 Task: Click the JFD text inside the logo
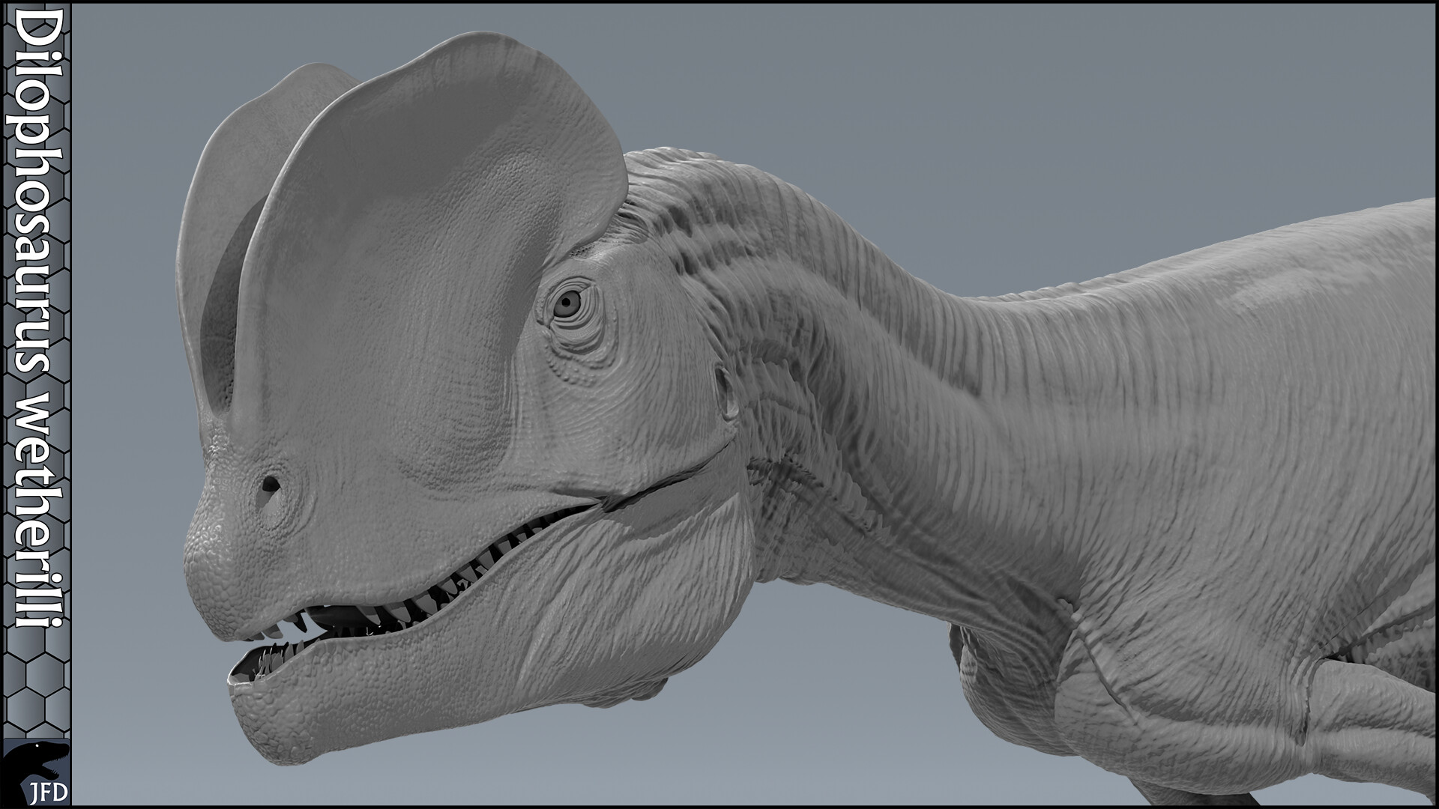pos(48,792)
